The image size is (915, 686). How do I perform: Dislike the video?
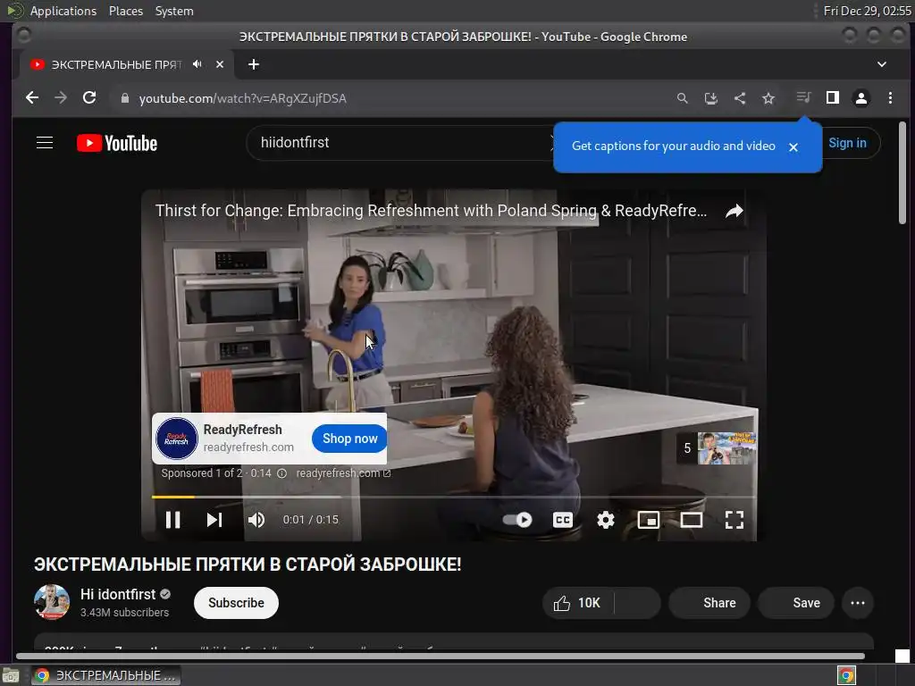(637, 603)
